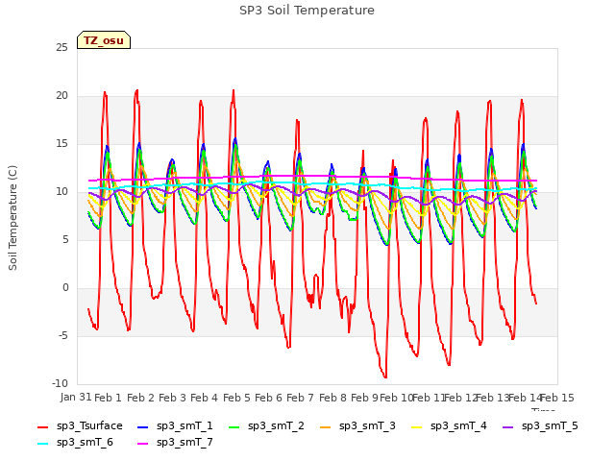Click the red sp3_Tsurface legend swatch
The height and width of the screenshot is (461, 615).
pyautogui.click(x=42, y=426)
